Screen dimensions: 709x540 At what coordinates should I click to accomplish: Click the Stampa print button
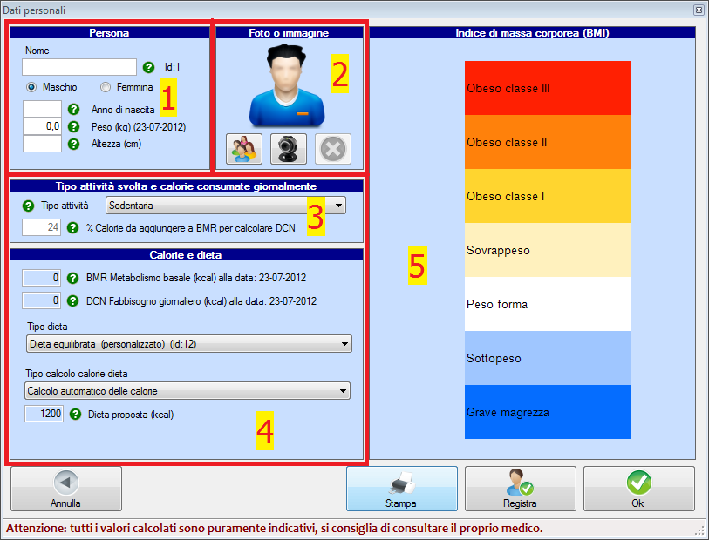[401, 489]
